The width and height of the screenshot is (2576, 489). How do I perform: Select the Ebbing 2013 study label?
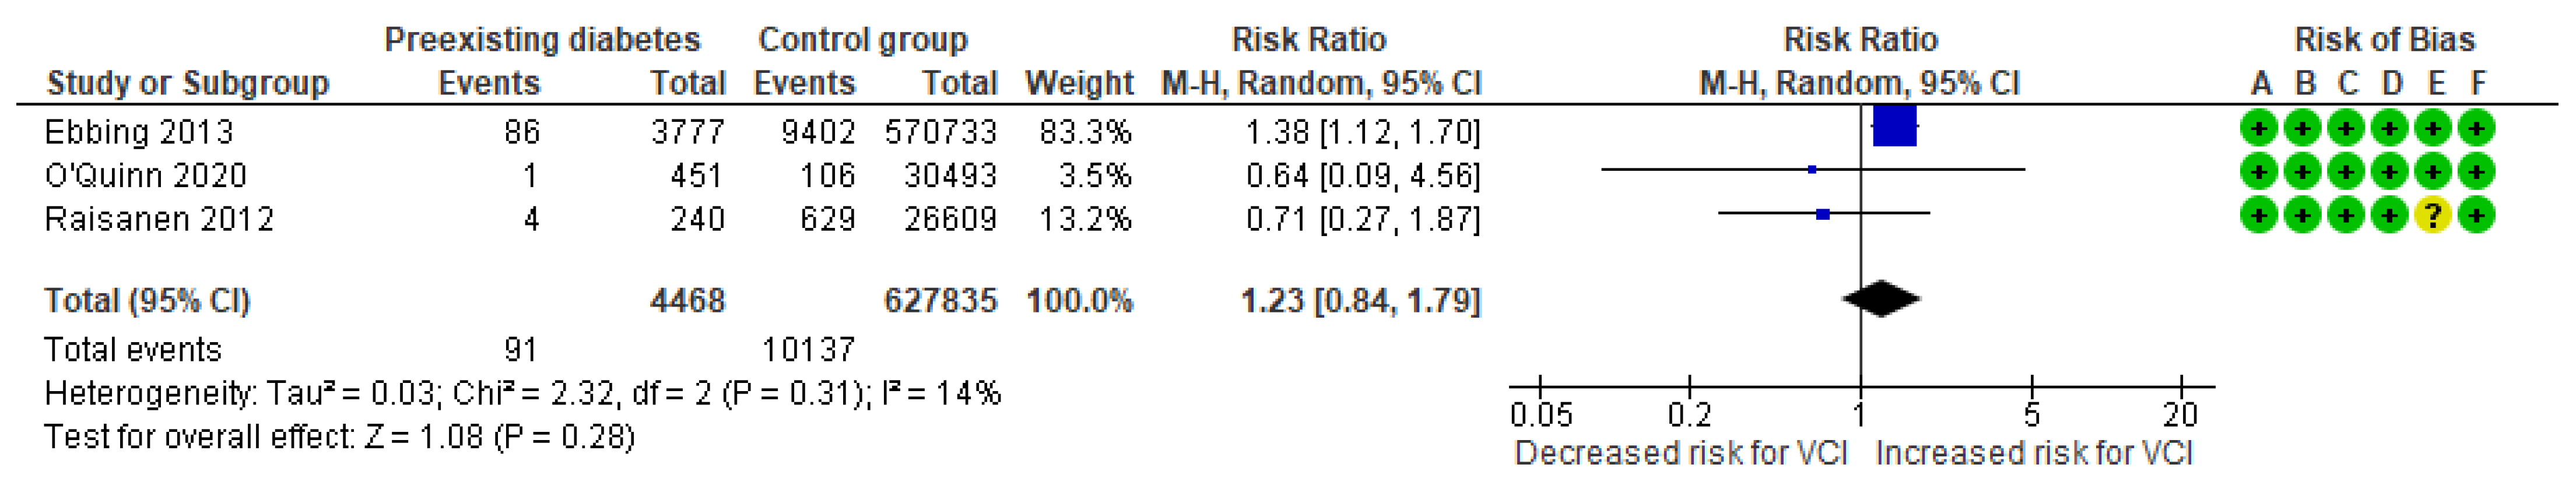click(139, 132)
